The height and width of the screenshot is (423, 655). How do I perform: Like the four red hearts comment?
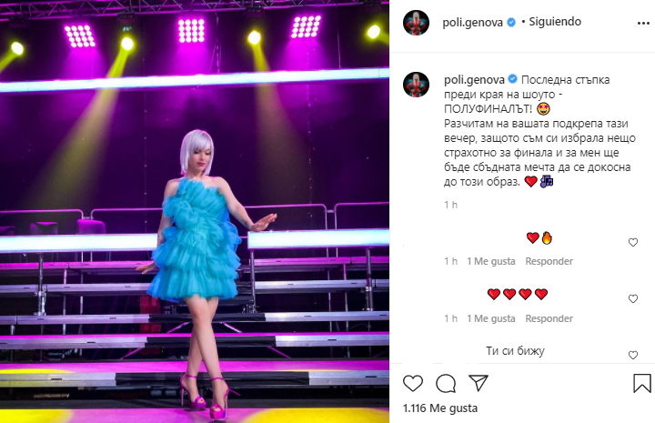tap(633, 298)
